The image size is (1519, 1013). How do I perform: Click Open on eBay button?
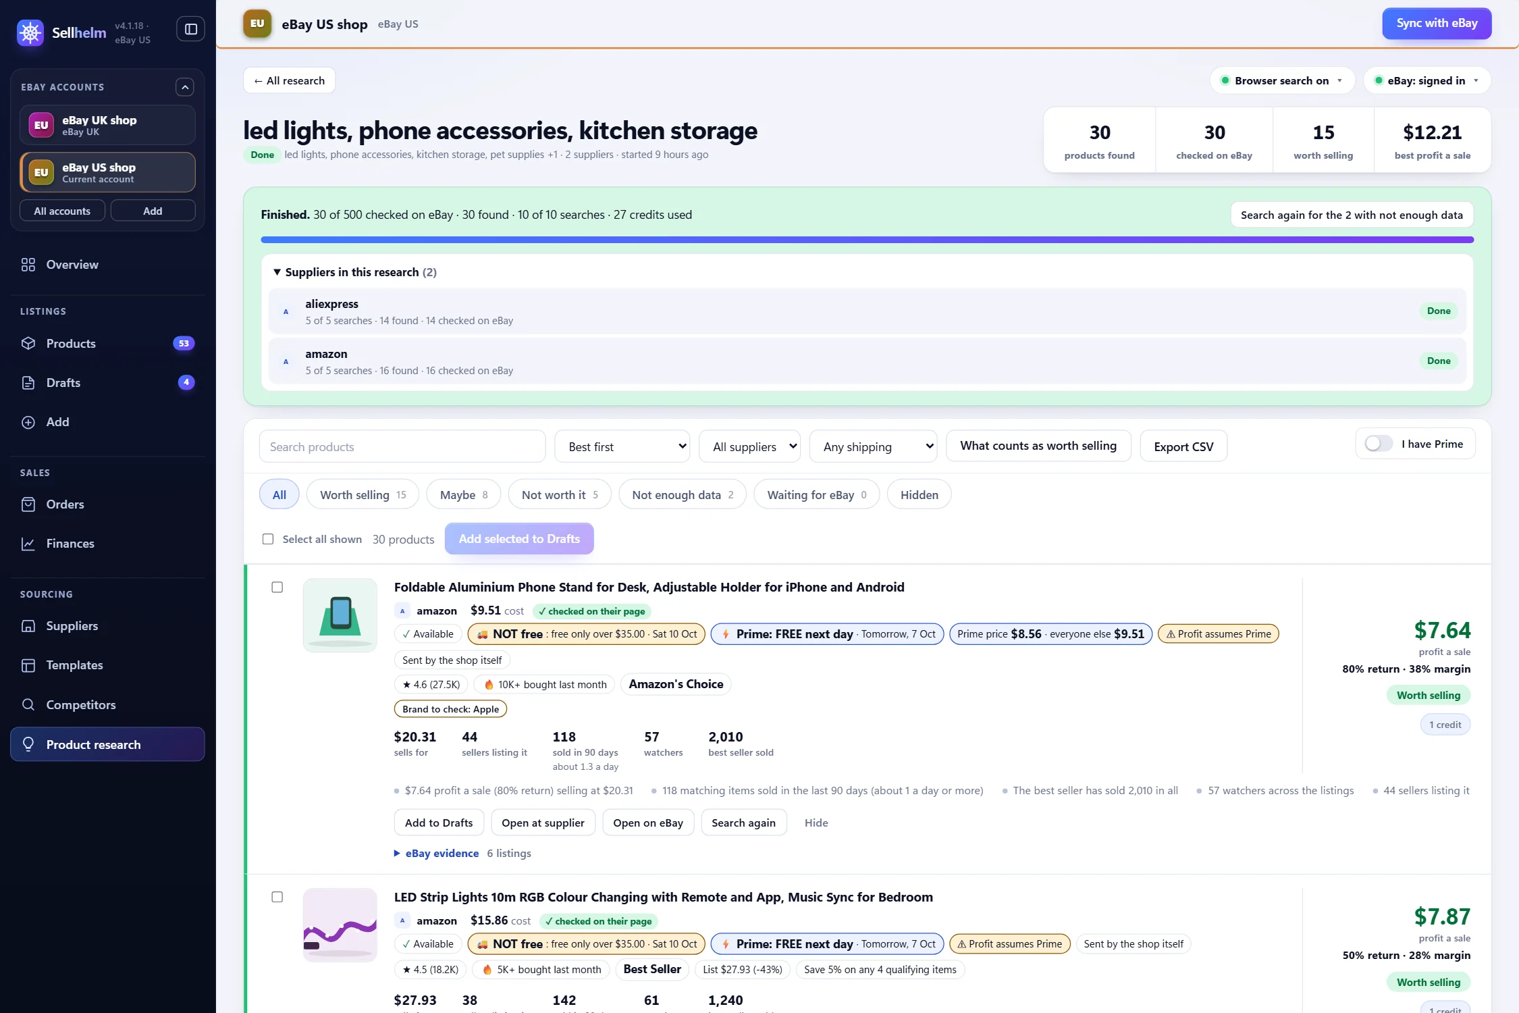648,823
